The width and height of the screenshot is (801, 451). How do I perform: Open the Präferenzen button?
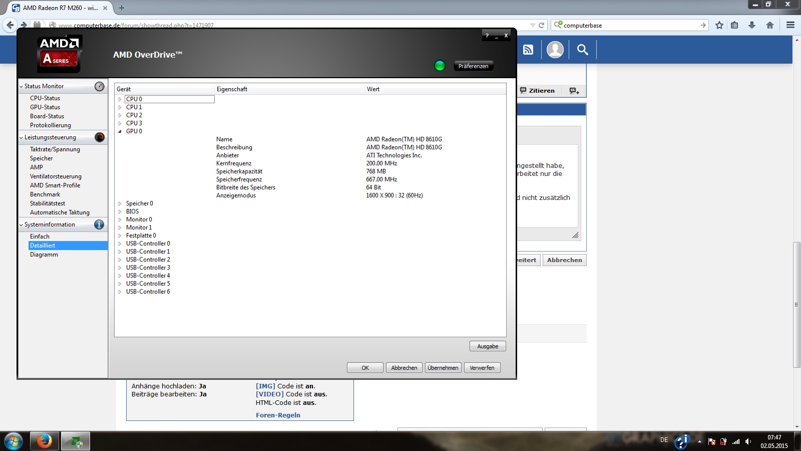tap(473, 66)
